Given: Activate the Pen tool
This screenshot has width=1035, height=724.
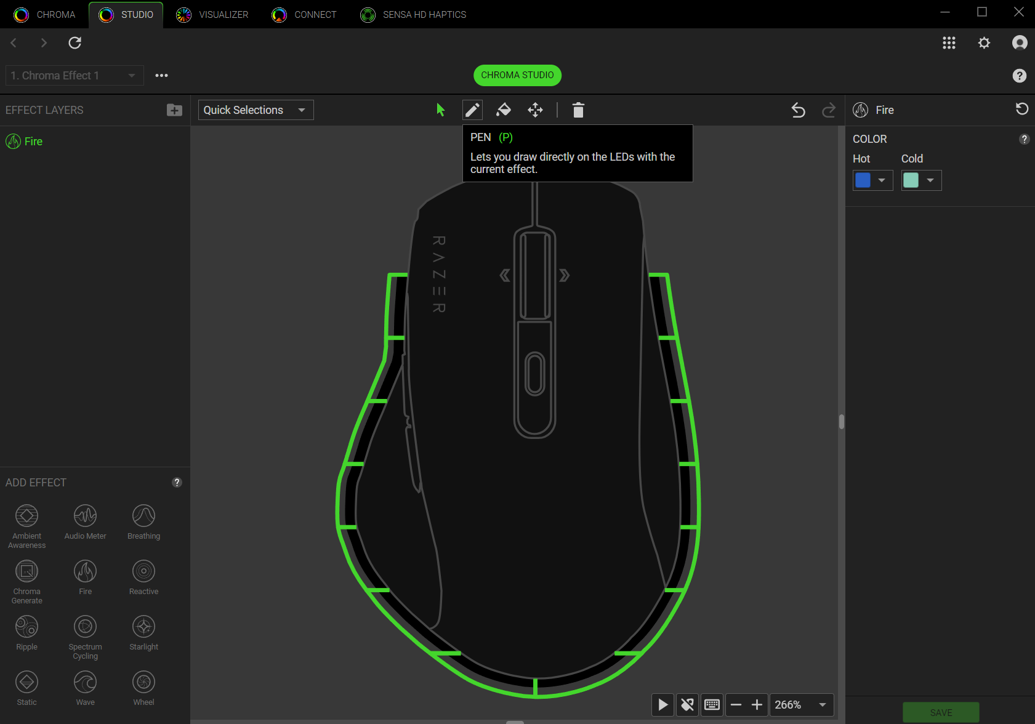Looking at the screenshot, I should [x=472, y=110].
